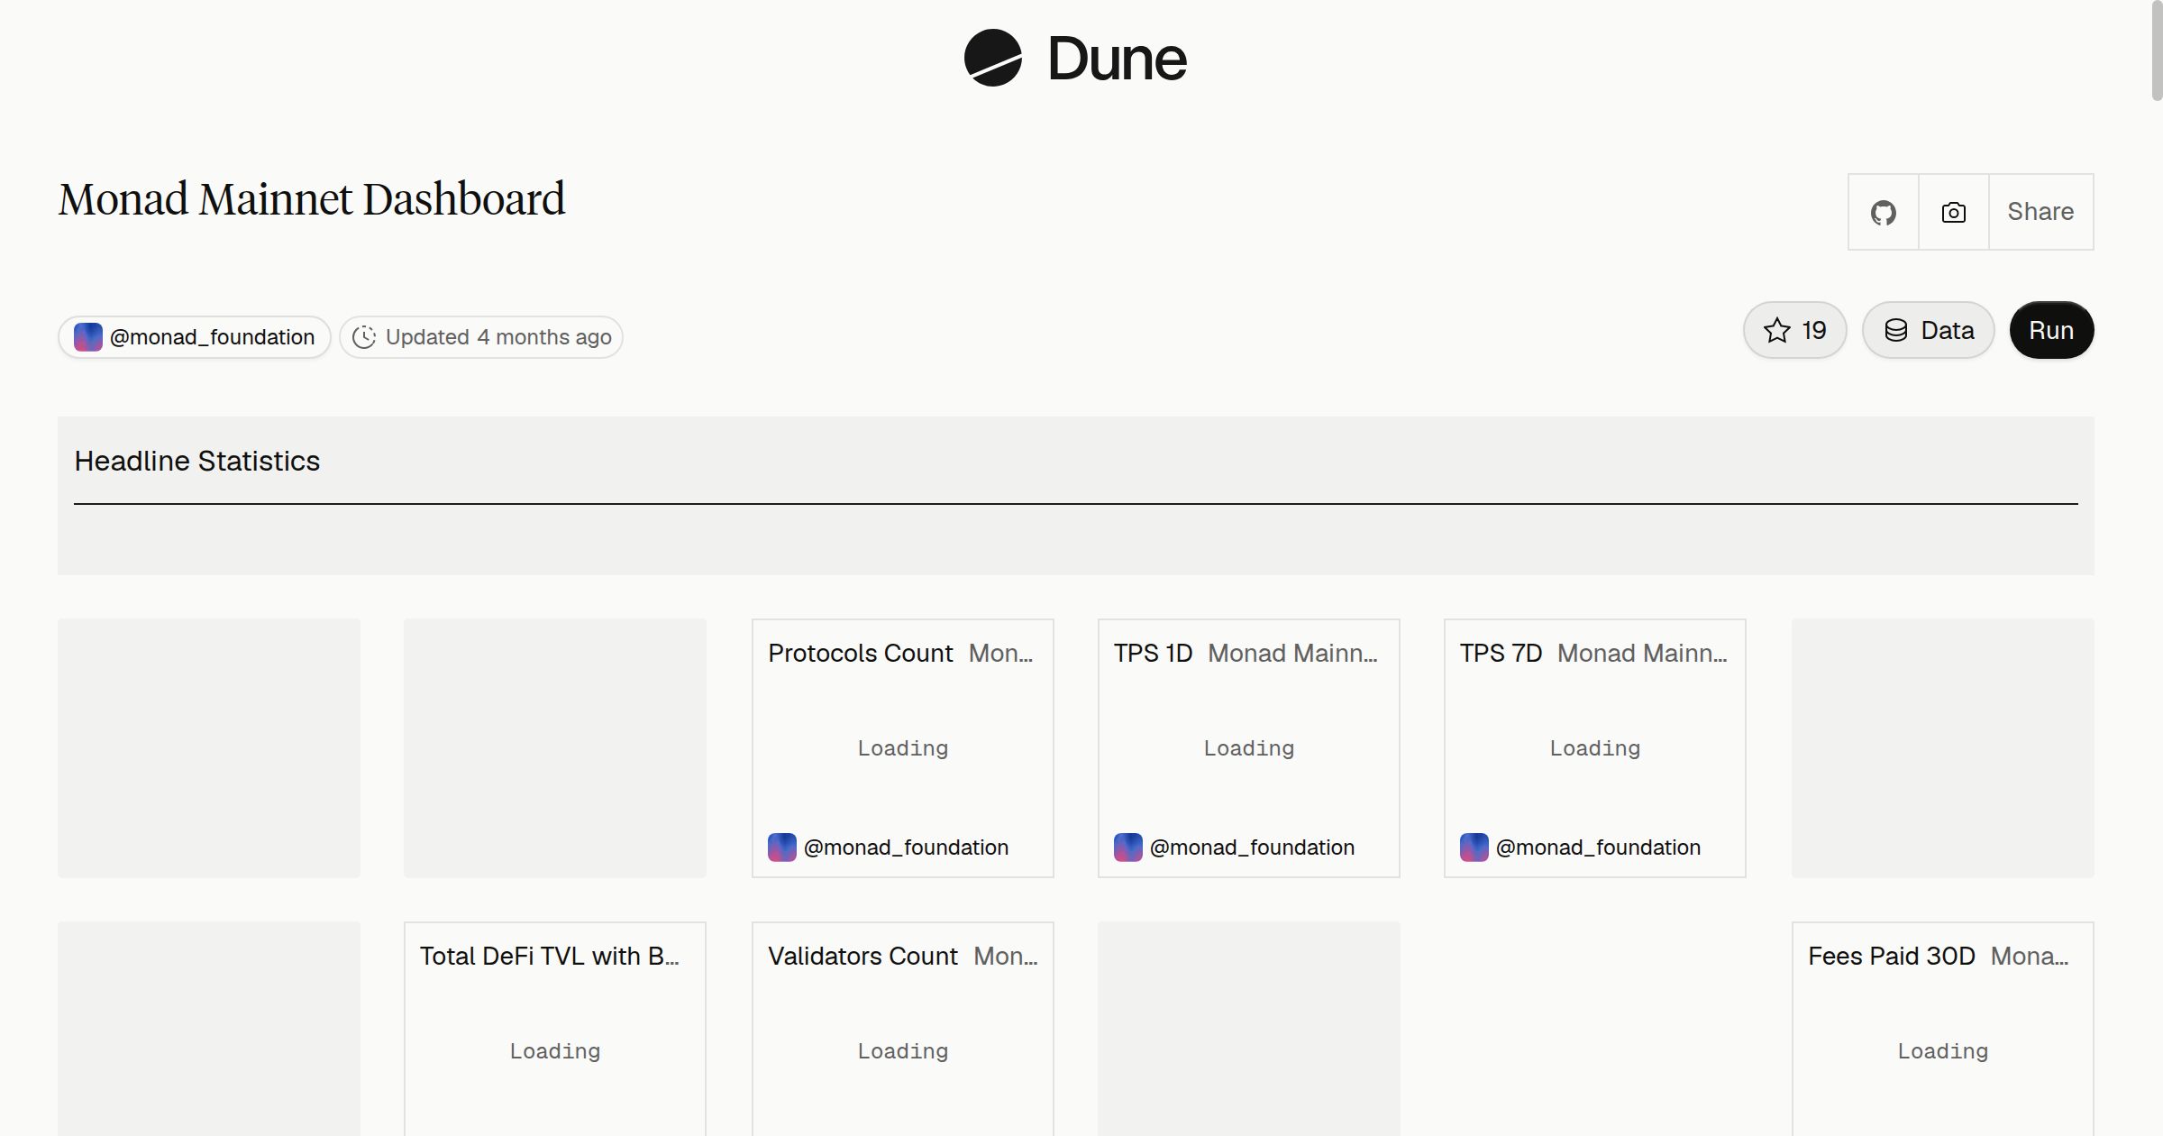Open the GitHub icon button
Viewport: 2163px width, 1136px height.
(1883, 212)
